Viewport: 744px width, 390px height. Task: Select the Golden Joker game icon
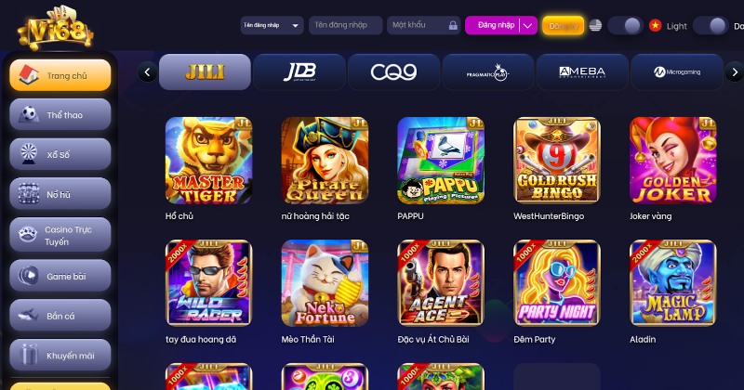[672, 161]
